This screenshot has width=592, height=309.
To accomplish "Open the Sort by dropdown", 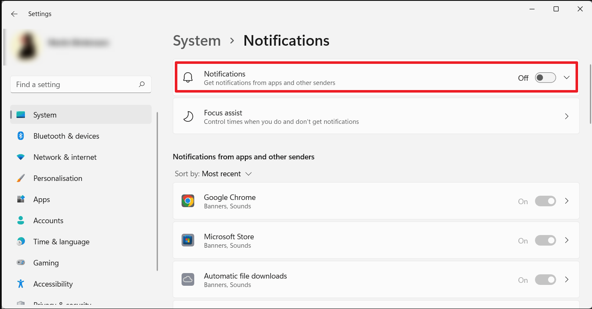I will [226, 173].
